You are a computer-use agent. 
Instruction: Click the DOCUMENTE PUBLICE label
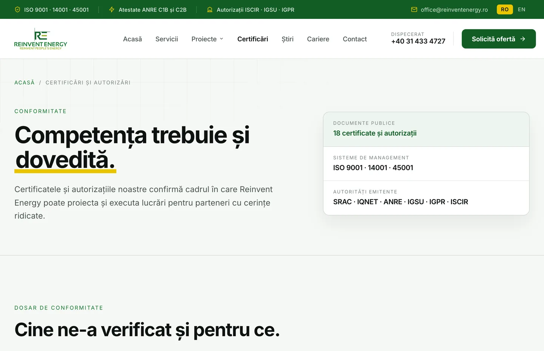pyautogui.click(x=364, y=123)
